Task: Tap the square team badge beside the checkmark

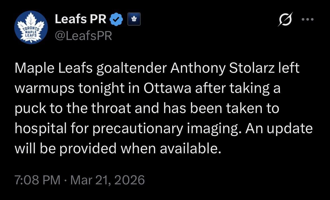Action: pyautogui.click(x=134, y=19)
